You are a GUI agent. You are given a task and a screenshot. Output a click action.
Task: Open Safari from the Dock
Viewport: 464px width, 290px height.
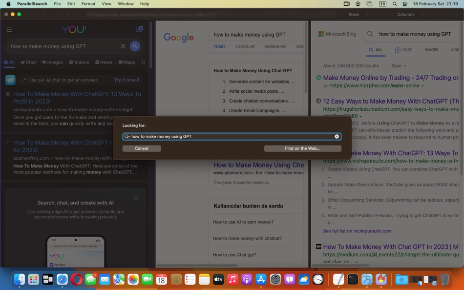(x=62, y=279)
